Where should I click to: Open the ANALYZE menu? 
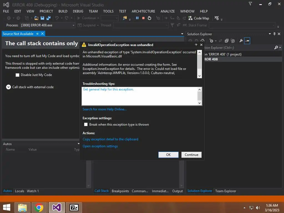click(x=168, y=11)
